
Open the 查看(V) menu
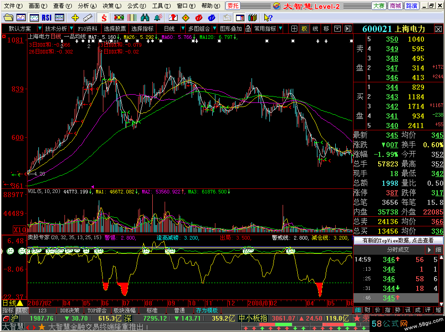click(63, 6)
